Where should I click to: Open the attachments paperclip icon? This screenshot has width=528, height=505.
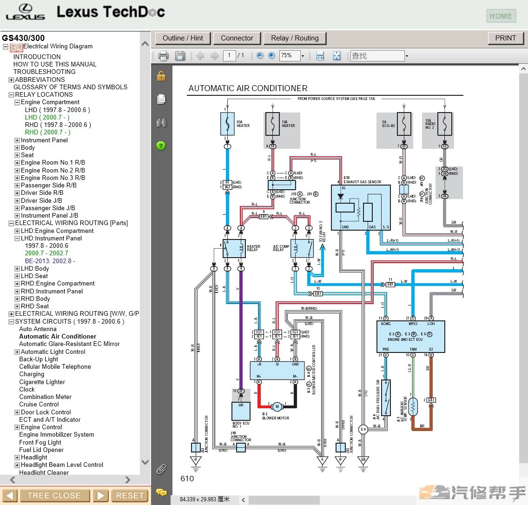point(161,469)
